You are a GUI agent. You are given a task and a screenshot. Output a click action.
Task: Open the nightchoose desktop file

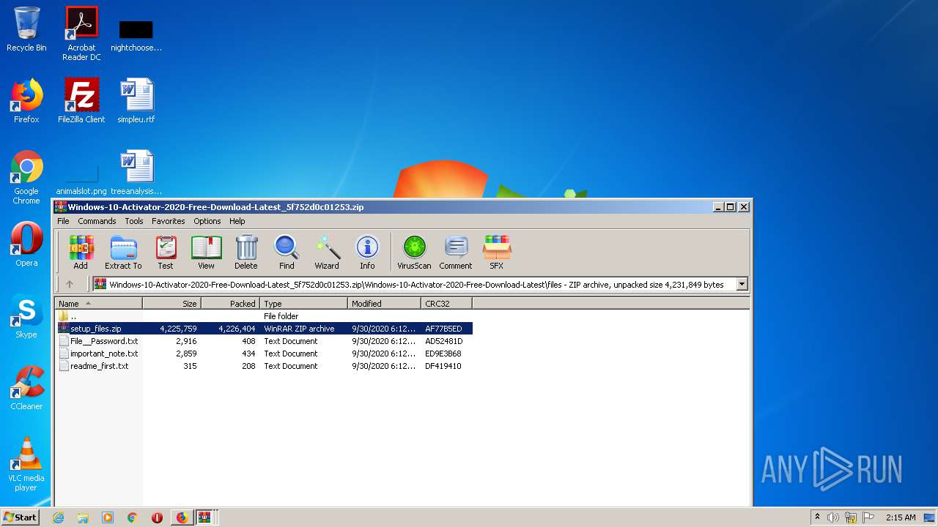(136, 35)
